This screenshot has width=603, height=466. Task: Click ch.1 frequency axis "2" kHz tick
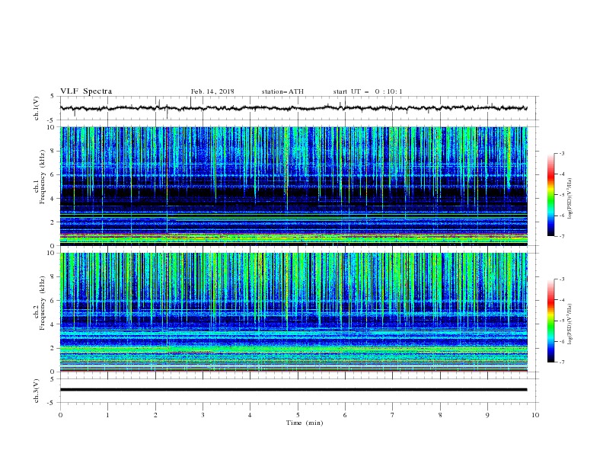[x=54, y=222]
